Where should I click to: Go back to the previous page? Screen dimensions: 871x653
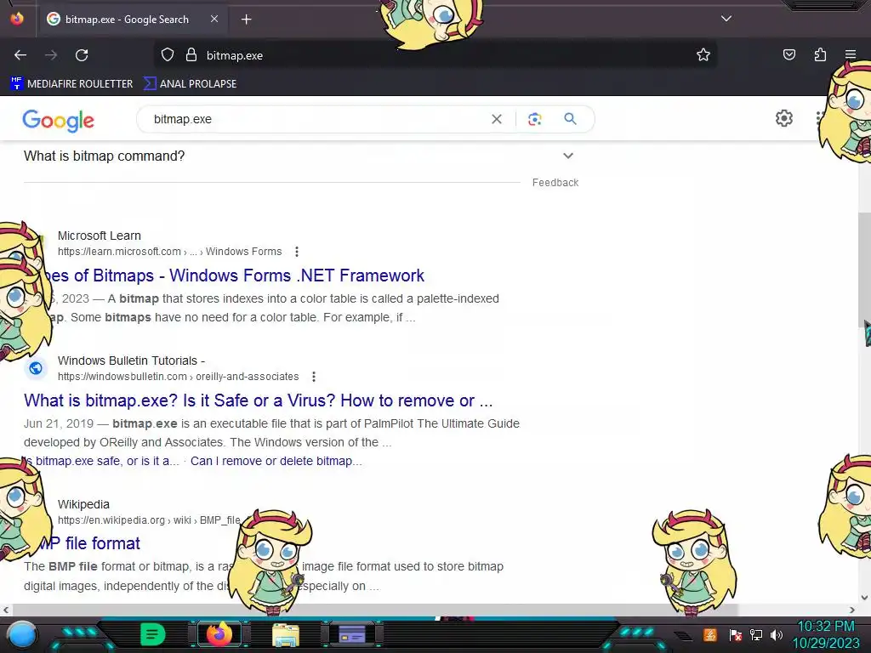click(20, 55)
